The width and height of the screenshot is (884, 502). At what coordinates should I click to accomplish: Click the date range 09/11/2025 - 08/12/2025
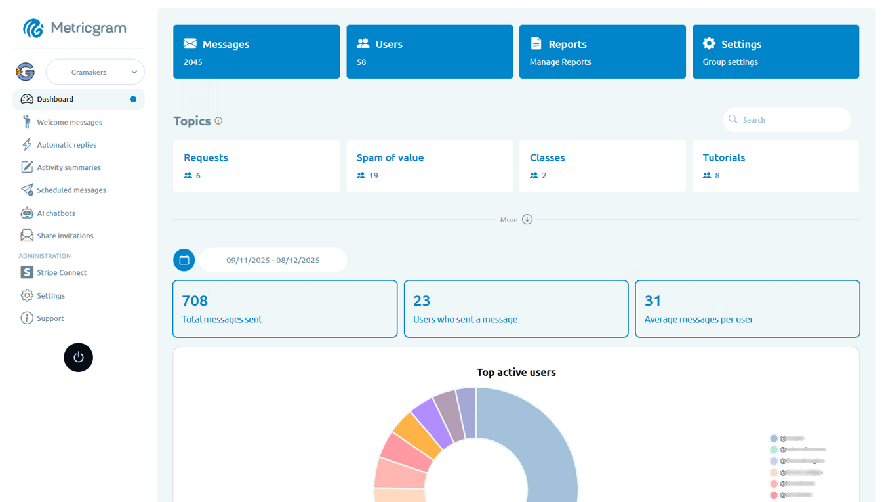click(x=273, y=260)
